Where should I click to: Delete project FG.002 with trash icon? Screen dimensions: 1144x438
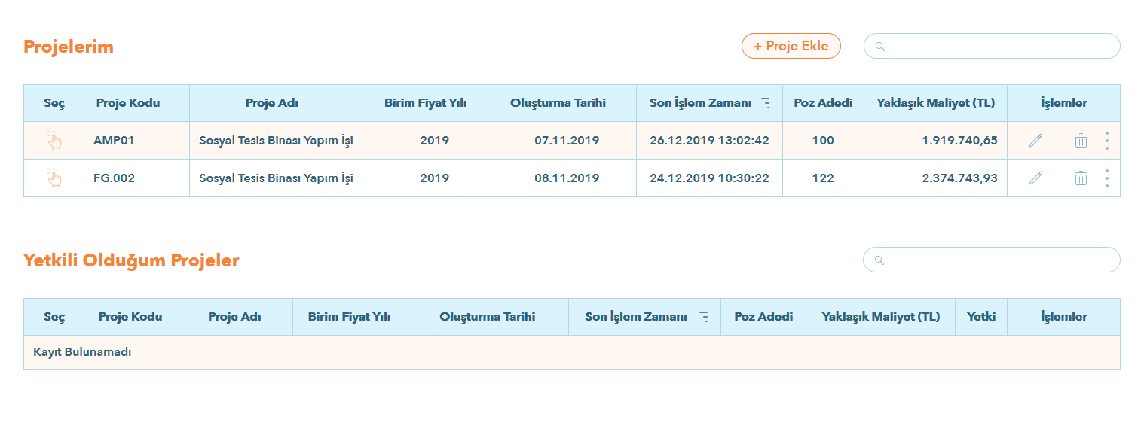[x=1081, y=178]
